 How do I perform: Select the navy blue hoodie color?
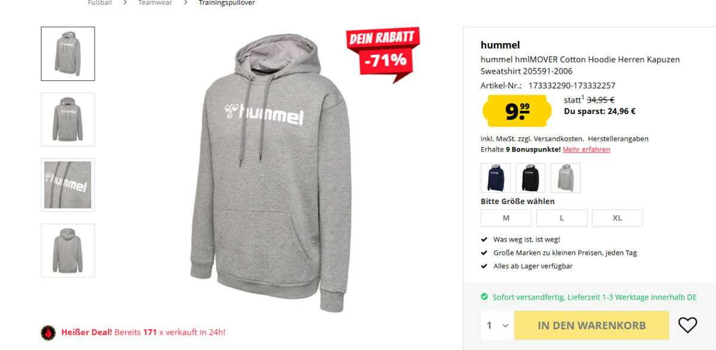click(496, 178)
